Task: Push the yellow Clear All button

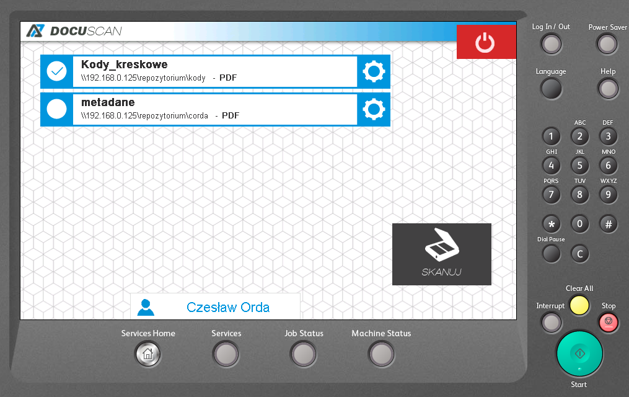Action: (x=579, y=305)
